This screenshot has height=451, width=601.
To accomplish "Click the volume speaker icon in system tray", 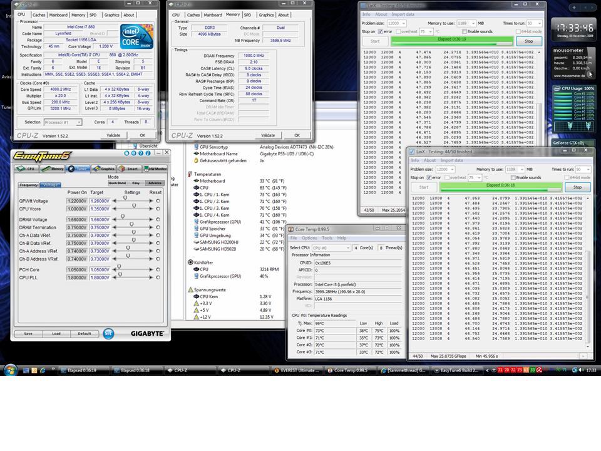I will point(581,370).
